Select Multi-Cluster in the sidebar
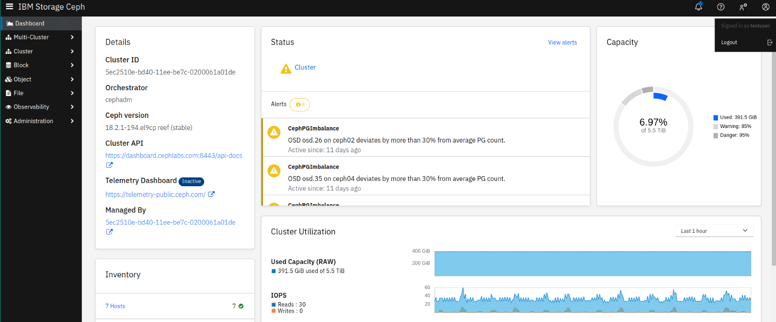 click(41, 37)
